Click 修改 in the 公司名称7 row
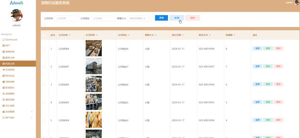Screen dimensions: 300x138 click(x=268, y=66)
